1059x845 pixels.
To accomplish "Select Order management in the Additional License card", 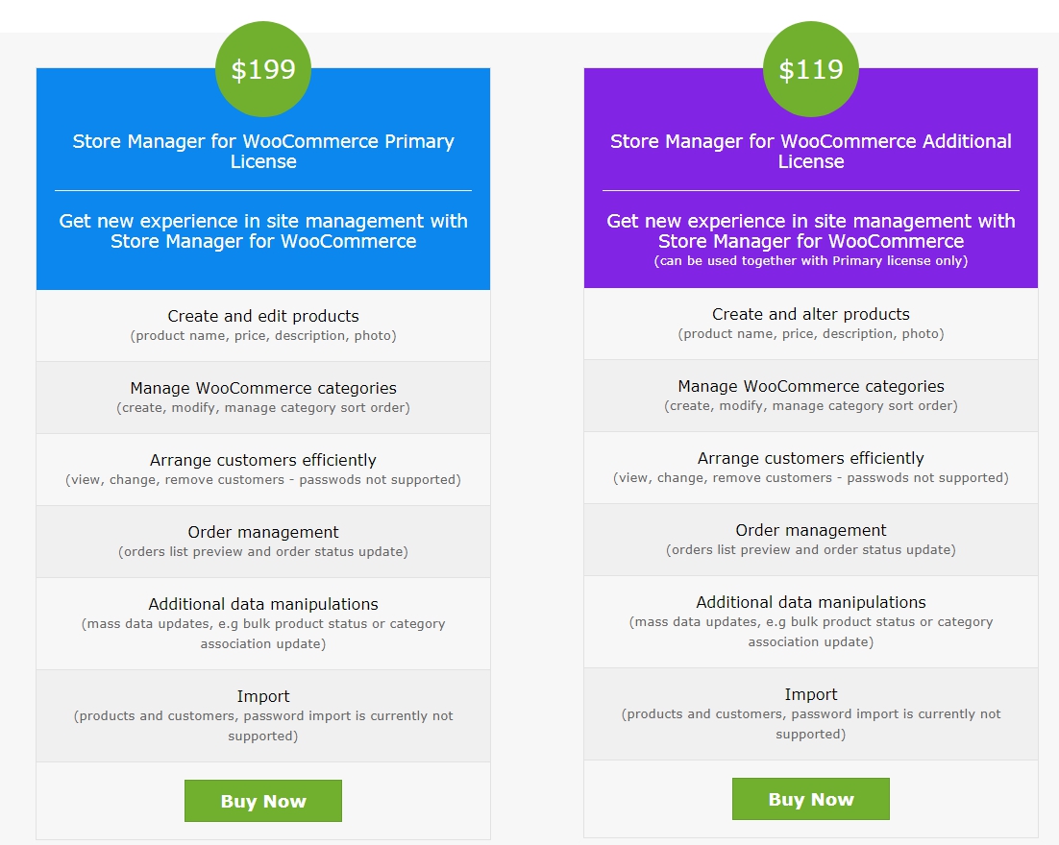I will click(x=810, y=530).
